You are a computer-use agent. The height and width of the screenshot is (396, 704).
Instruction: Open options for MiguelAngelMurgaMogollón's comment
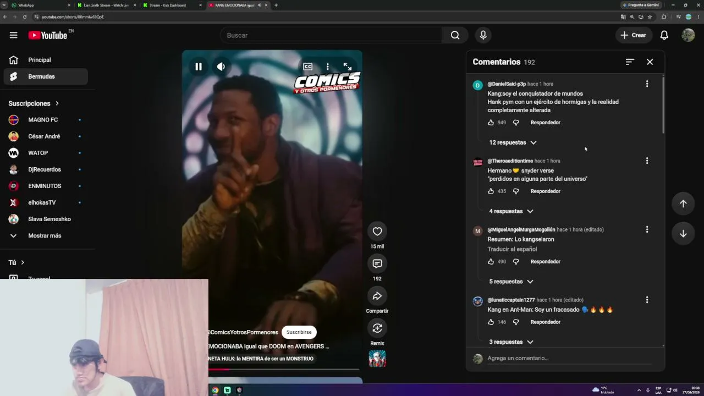pyautogui.click(x=647, y=229)
